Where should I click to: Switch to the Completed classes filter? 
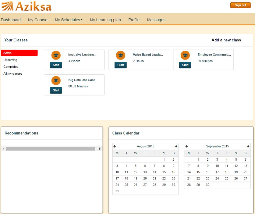pyautogui.click(x=11, y=66)
